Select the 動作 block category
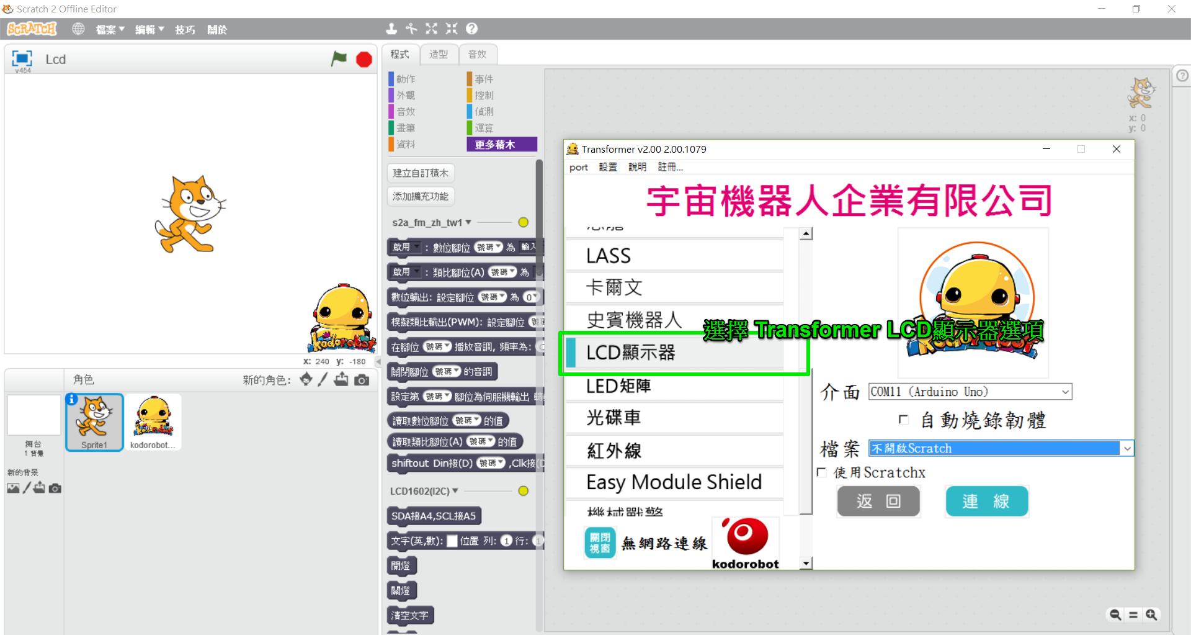This screenshot has height=635, width=1191. pyautogui.click(x=406, y=79)
